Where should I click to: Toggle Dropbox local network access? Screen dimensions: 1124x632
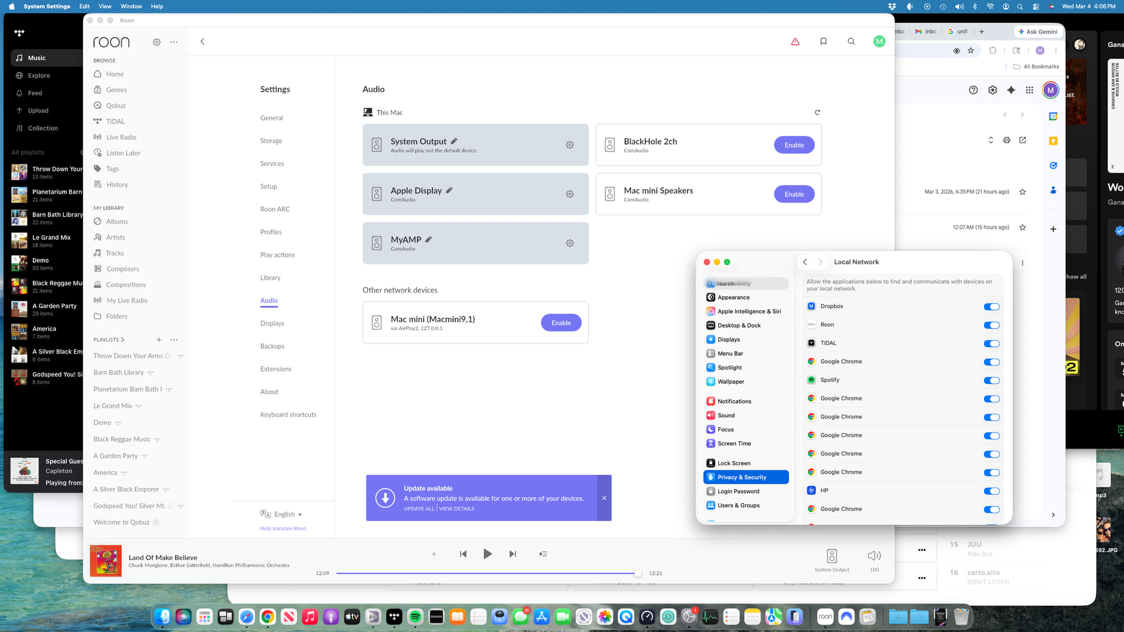coord(991,307)
